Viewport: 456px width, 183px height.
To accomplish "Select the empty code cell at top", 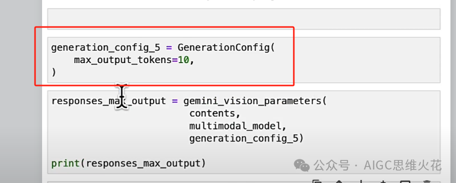I will [244, 19].
